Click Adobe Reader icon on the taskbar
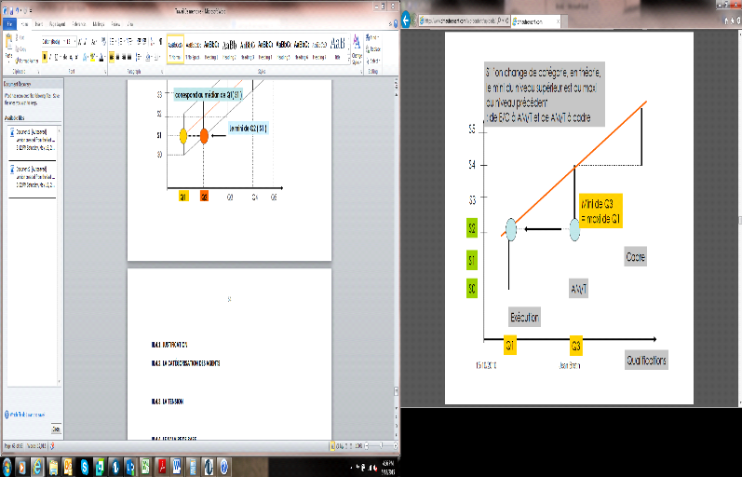 pyautogui.click(x=161, y=467)
